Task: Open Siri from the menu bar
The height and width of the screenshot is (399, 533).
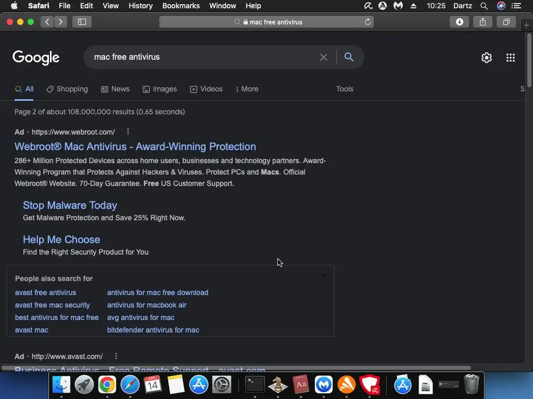Action: pyautogui.click(x=501, y=6)
